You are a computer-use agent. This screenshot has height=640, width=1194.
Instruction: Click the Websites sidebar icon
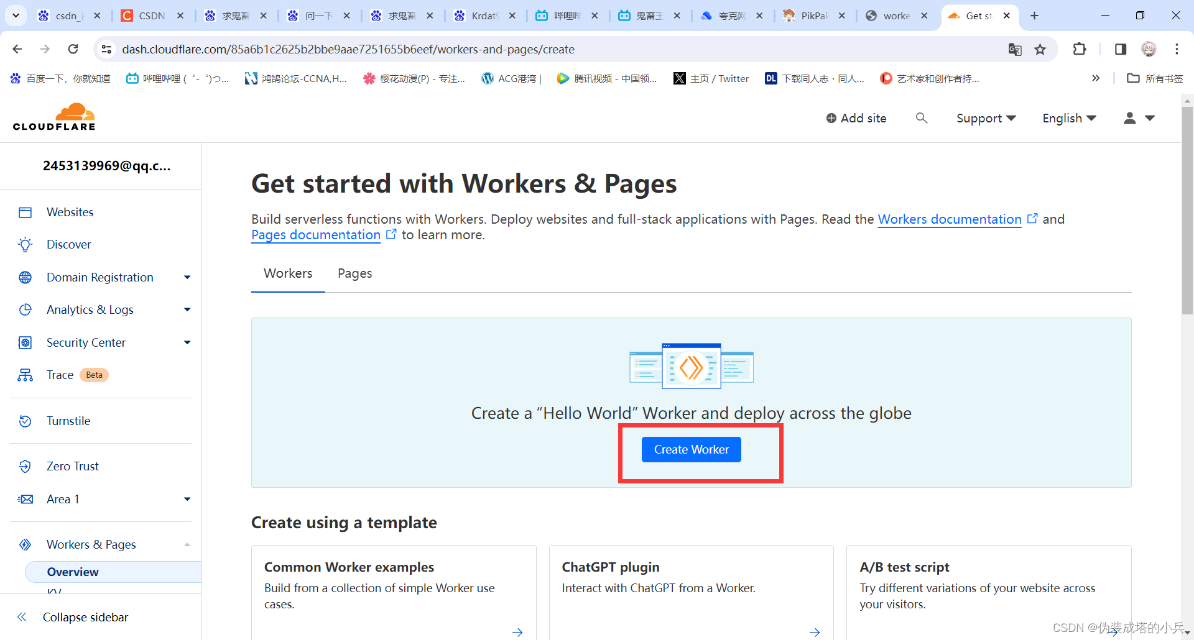coord(25,213)
